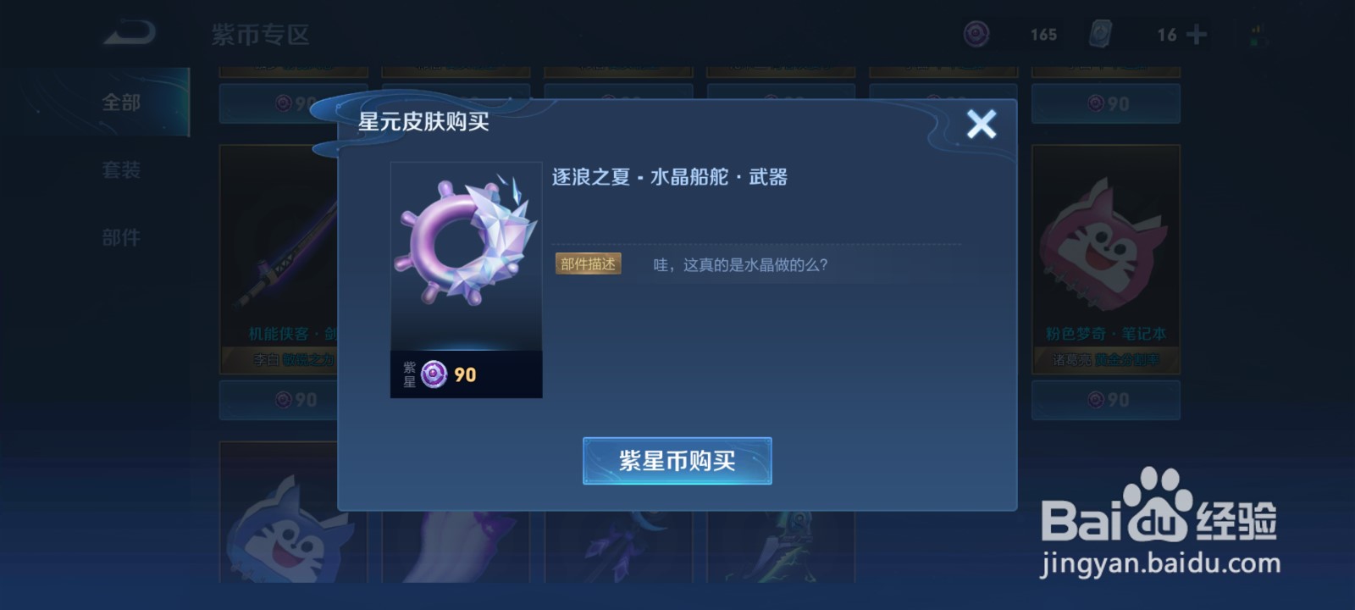Click the 紫星 coin icon beside 90
The image size is (1355, 610).
(434, 374)
